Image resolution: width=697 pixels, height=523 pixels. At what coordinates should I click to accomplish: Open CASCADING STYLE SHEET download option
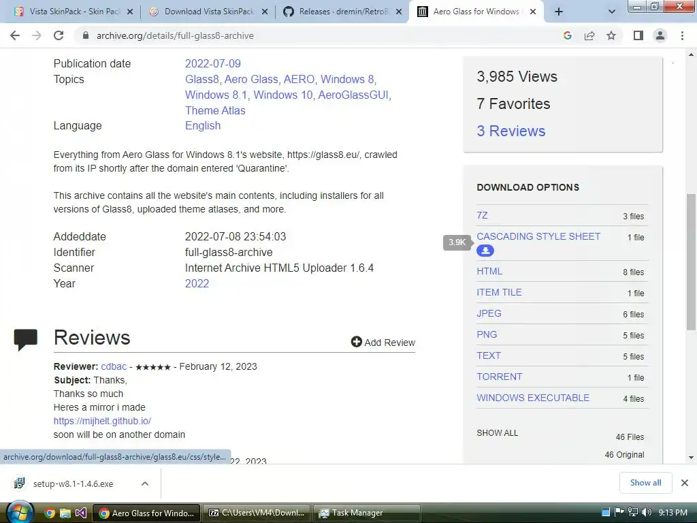pos(538,236)
